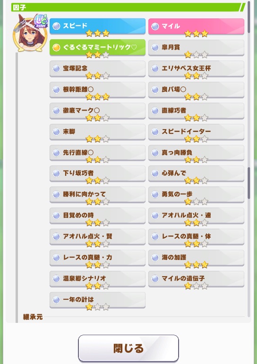Click the orb icon next to 海の加護
Viewport: 257px width, 364px height.
coord(155,258)
